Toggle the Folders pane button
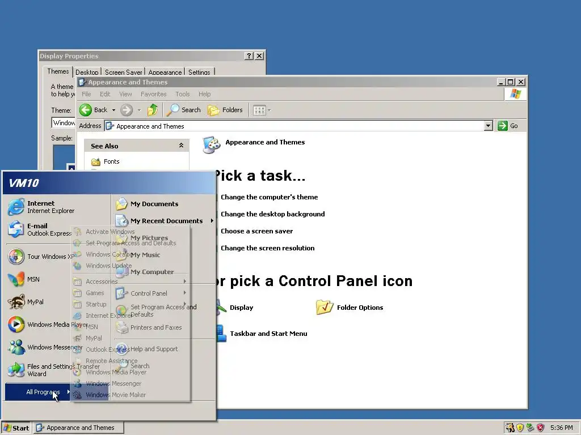The width and height of the screenshot is (581, 435). click(225, 110)
